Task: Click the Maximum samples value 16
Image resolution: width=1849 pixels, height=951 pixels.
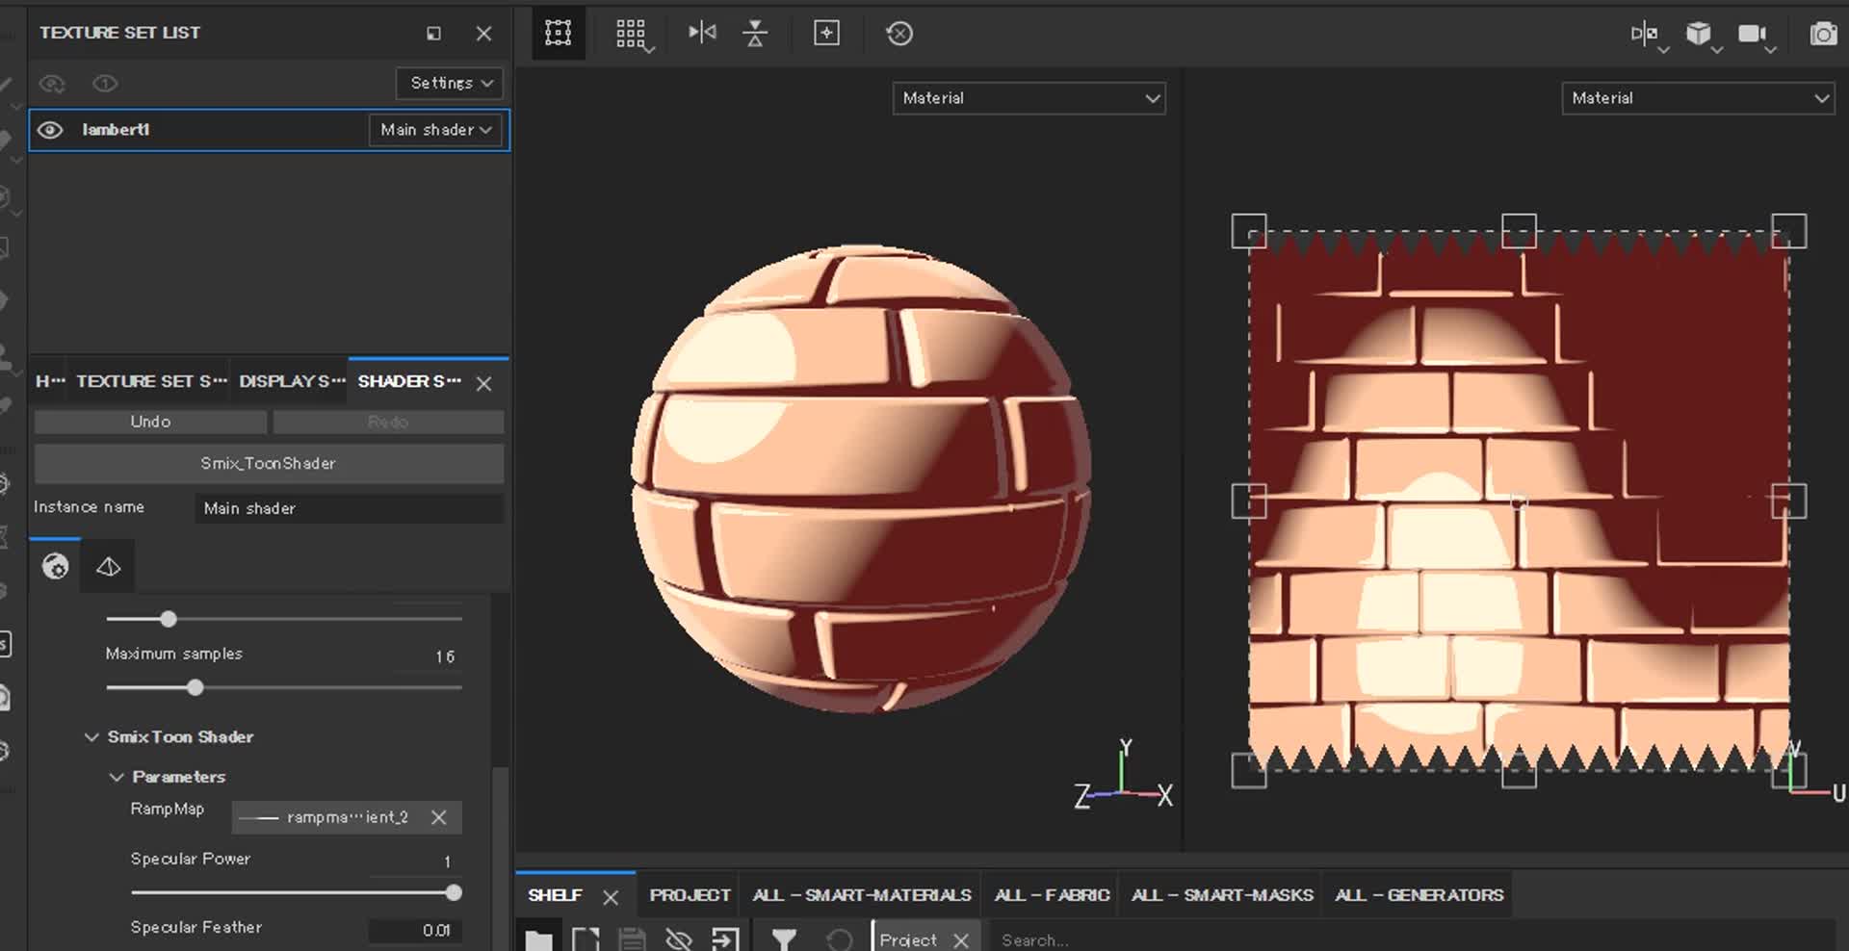Action: point(444,656)
